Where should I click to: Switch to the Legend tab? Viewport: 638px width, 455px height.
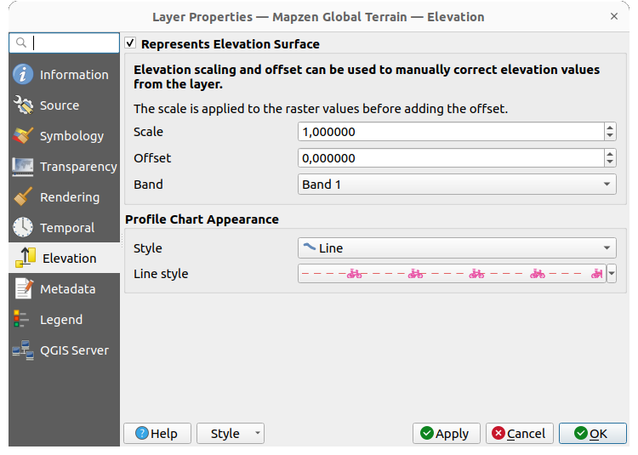(61, 320)
